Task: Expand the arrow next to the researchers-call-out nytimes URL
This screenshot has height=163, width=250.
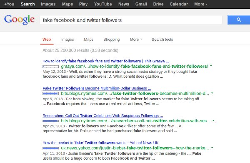Action: [213, 121]
